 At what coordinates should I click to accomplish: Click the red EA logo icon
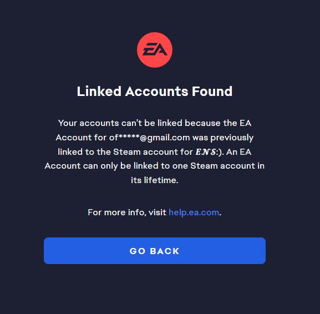click(x=155, y=50)
